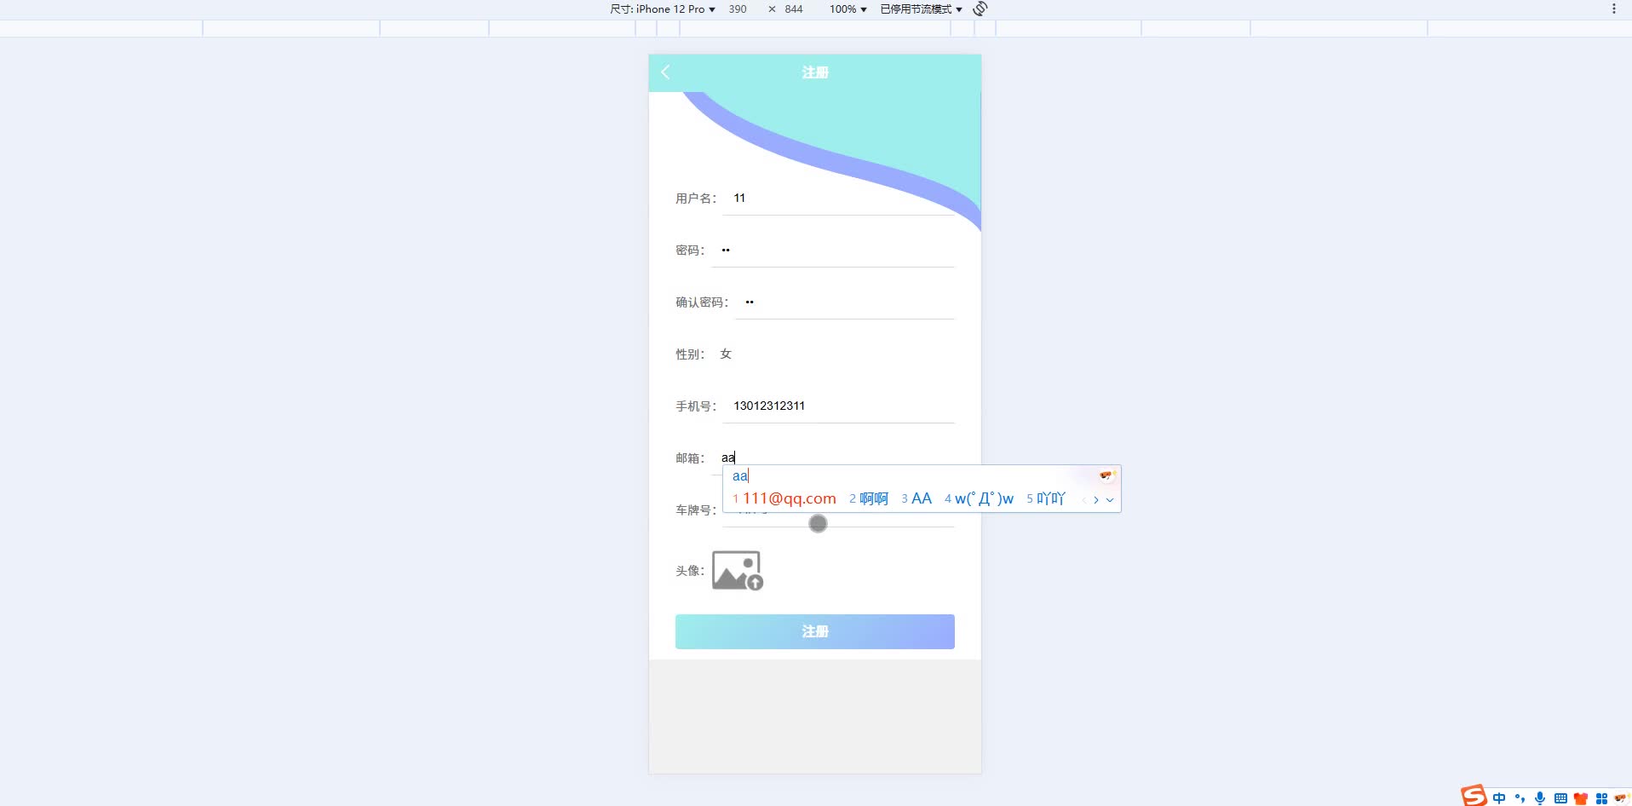The height and width of the screenshot is (806, 1632).
Task: Choose the kaomoji candidate 4
Action: 979,498
